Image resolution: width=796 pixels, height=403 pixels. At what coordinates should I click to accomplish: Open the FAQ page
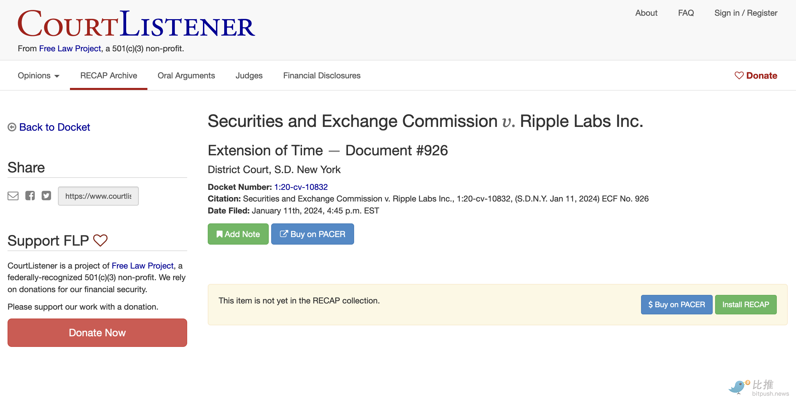(686, 13)
